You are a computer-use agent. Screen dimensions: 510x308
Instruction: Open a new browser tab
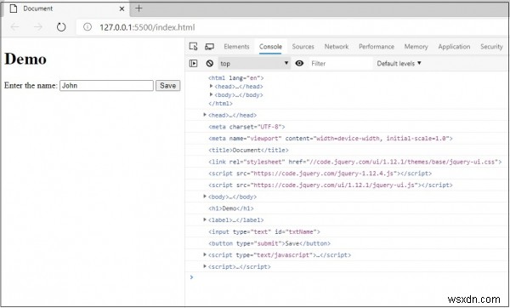pyautogui.click(x=139, y=9)
